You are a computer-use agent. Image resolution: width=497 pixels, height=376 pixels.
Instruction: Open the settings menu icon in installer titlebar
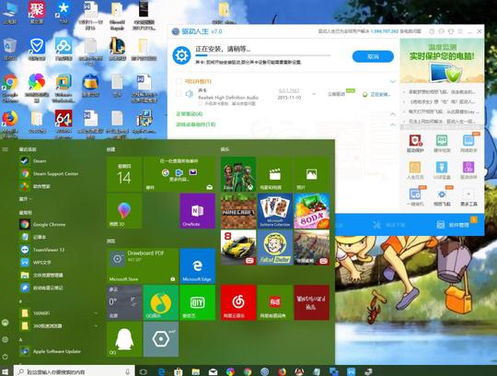(460, 31)
